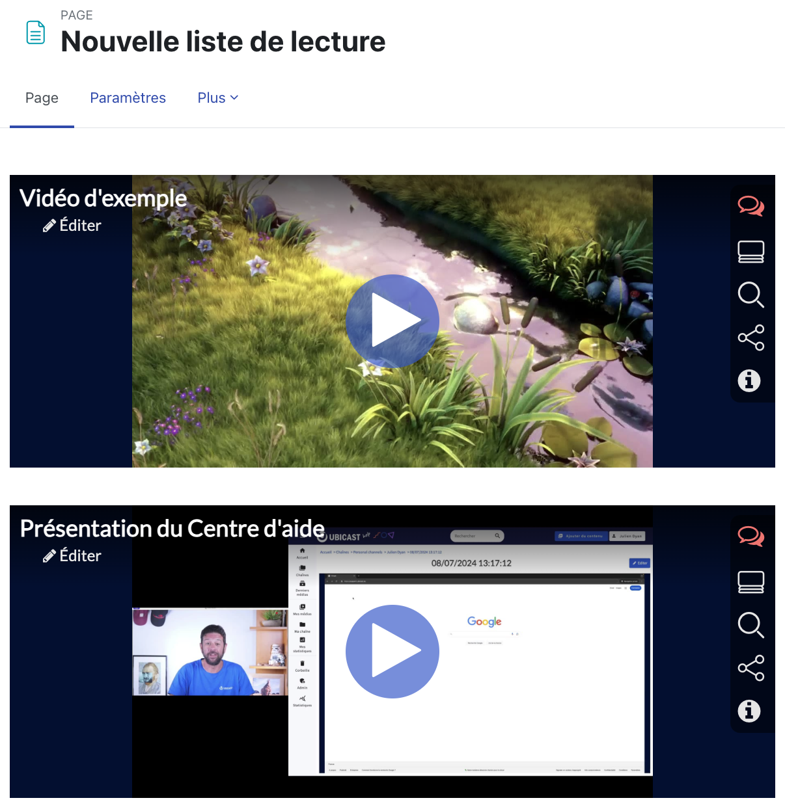
Task: Open search icon on Centre d'aide video
Action: (x=751, y=625)
